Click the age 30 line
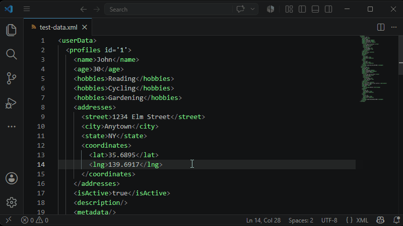 pos(99,69)
